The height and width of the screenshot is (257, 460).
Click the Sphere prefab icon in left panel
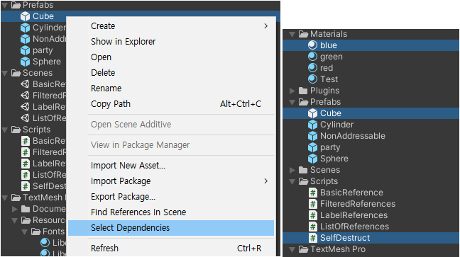coord(26,62)
